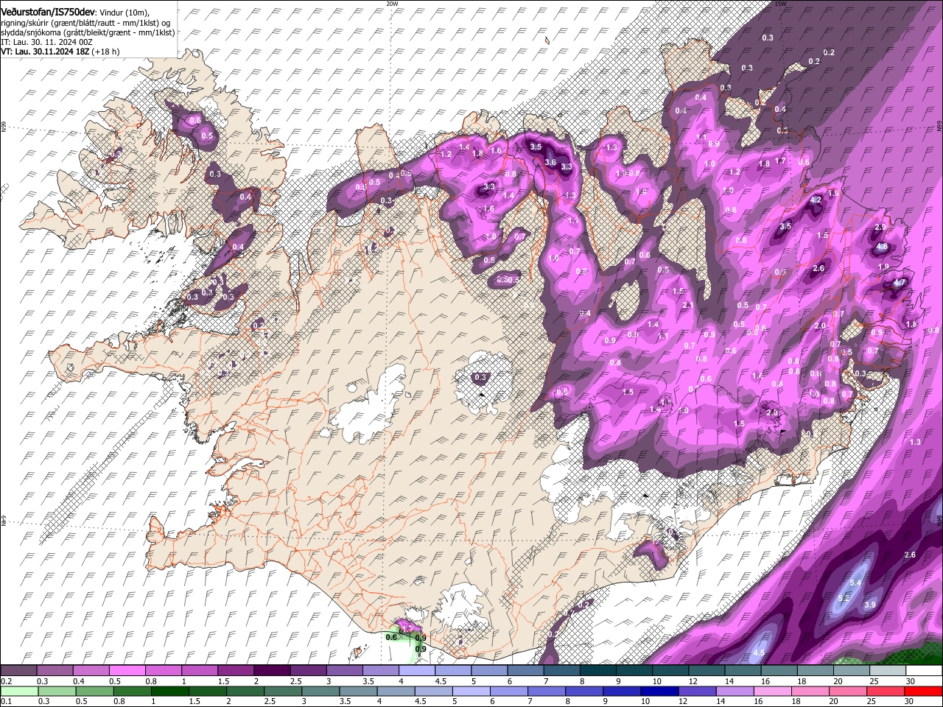The image size is (943, 707).
Task: Select the dark blue 10 swatch in lower legend
Action: pyautogui.click(x=660, y=691)
